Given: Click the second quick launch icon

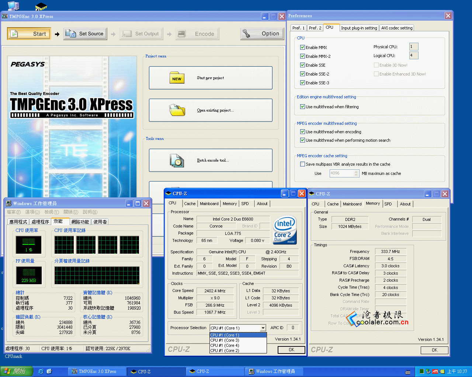Looking at the screenshot, I should [x=49, y=371].
